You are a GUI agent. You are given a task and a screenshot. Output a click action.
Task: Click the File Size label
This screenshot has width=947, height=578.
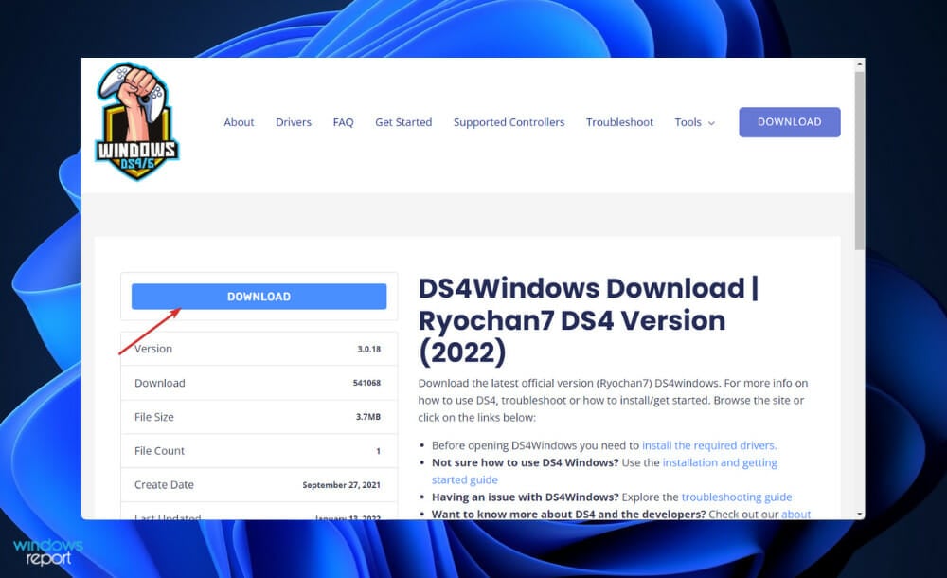[x=154, y=417]
